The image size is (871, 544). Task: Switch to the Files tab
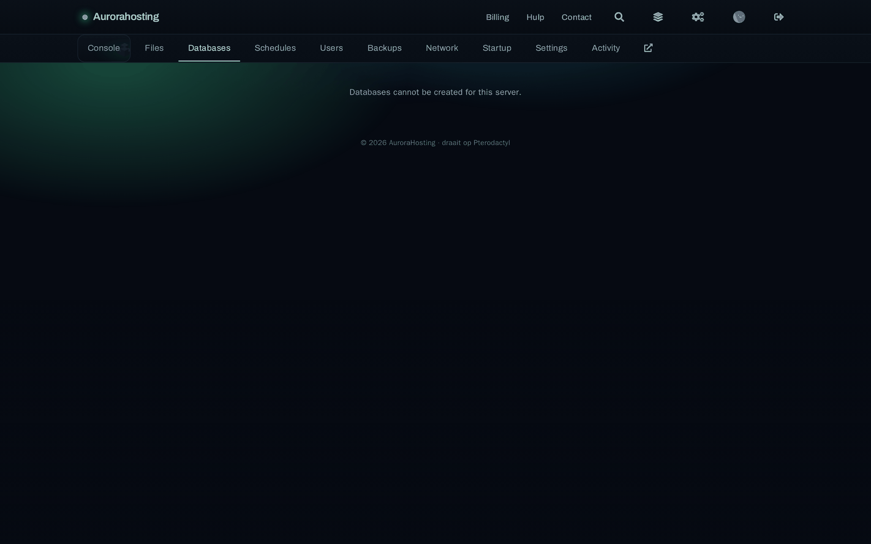coord(154,48)
